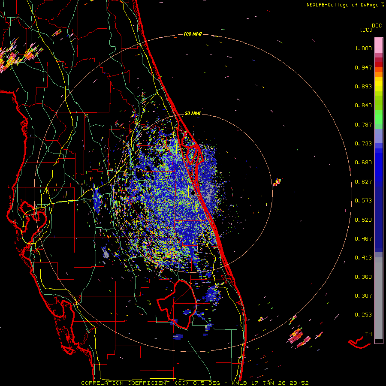Click the KMLB radar site marker dot

(193, 193)
